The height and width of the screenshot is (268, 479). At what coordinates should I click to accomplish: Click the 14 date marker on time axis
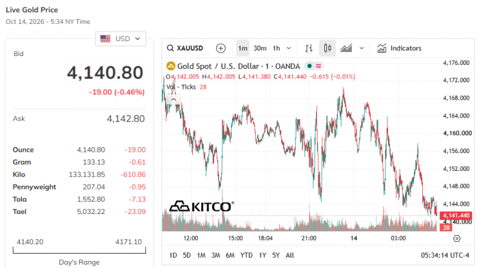(x=354, y=238)
